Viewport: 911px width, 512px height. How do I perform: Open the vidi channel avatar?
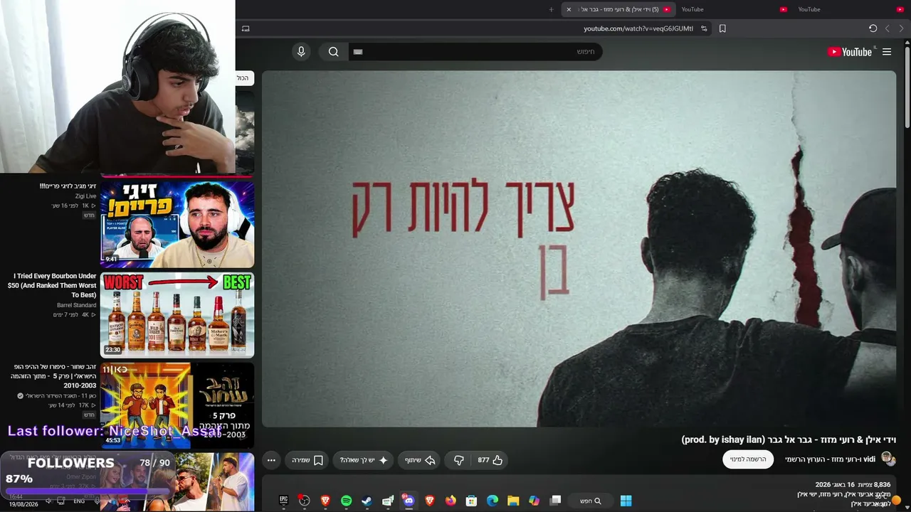[x=888, y=459]
